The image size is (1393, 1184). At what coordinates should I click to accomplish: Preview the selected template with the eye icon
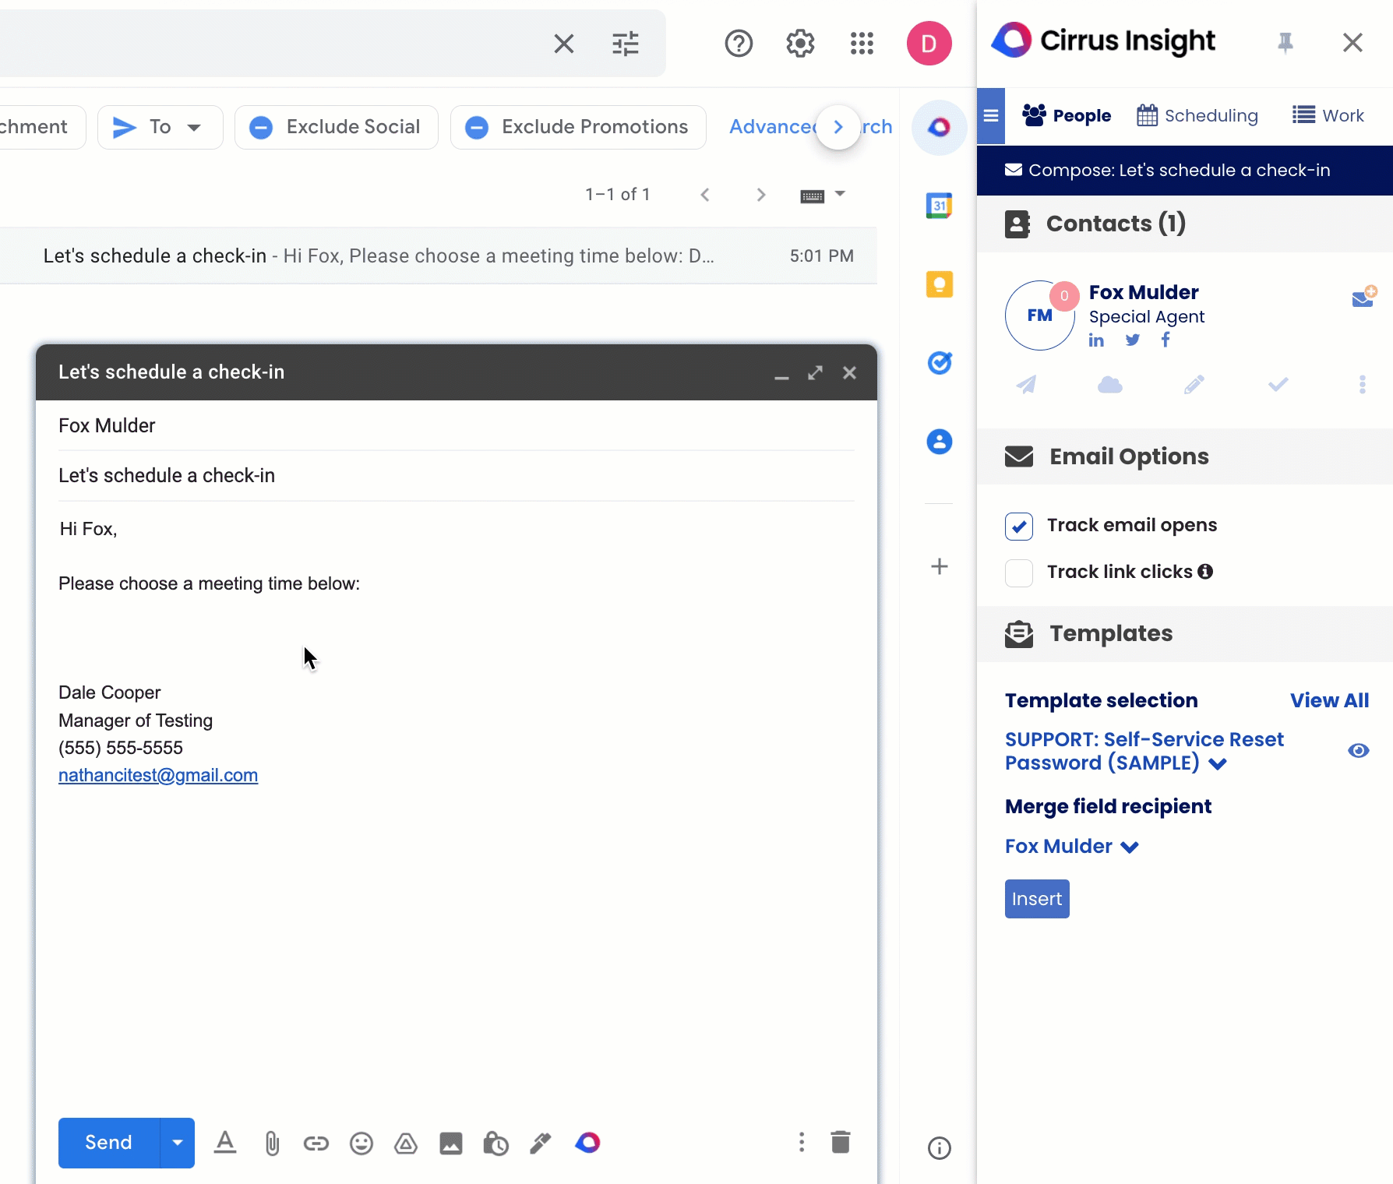pyautogui.click(x=1359, y=751)
